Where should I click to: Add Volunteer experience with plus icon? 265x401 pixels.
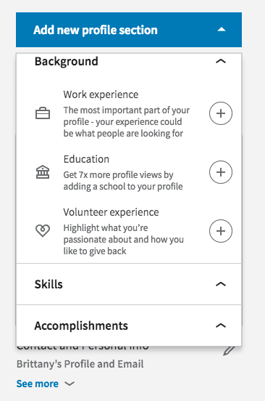[x=221, y=231]
